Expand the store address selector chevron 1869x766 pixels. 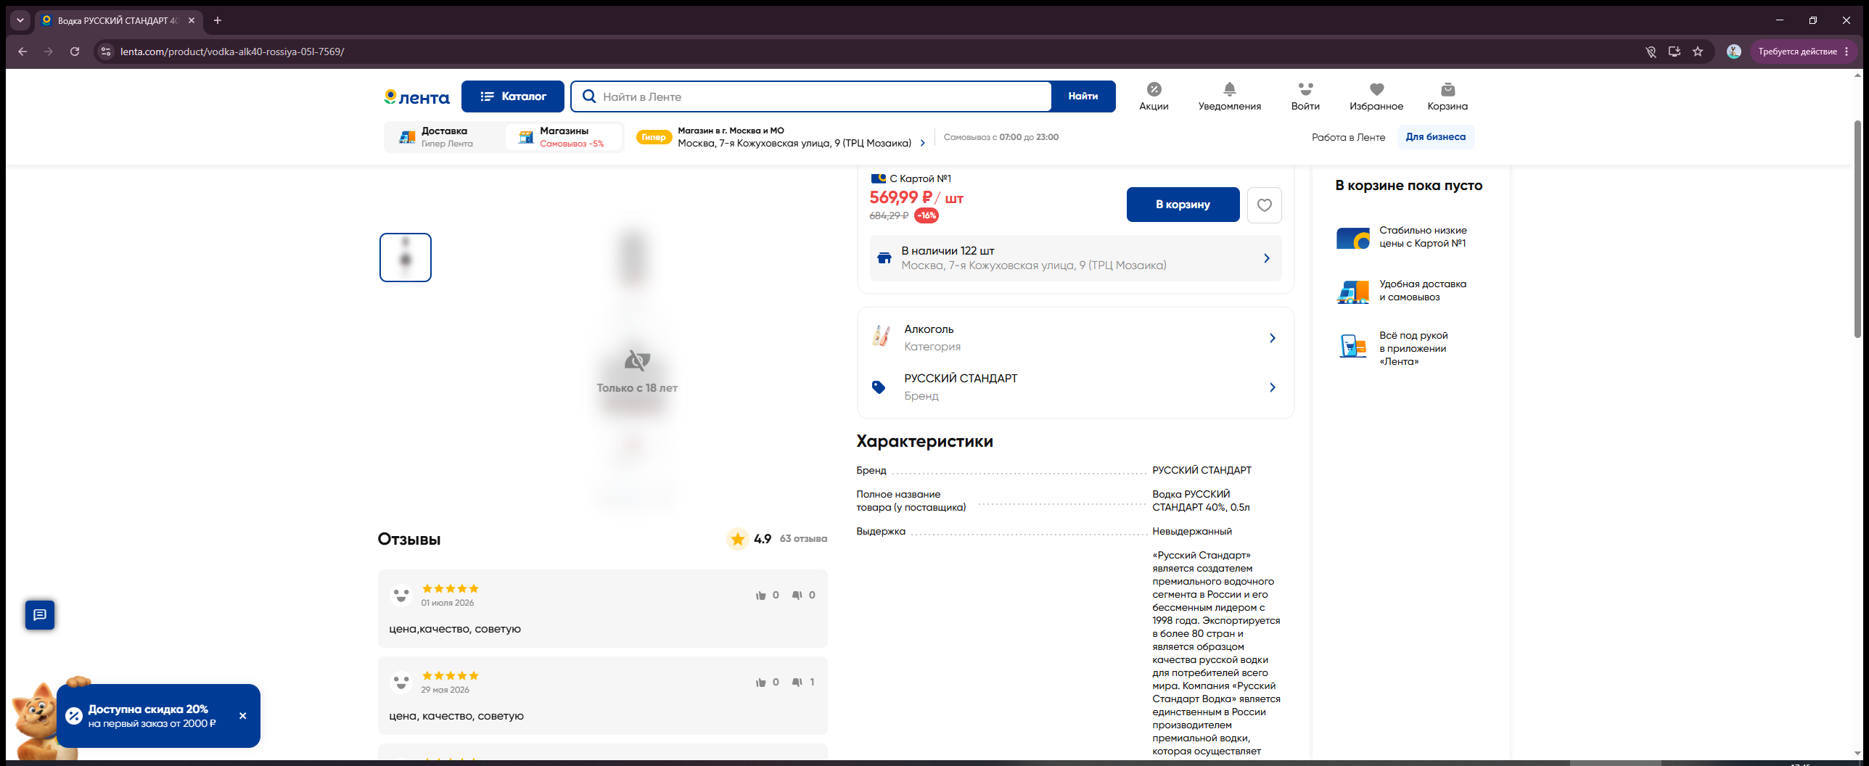coord(923,144)
